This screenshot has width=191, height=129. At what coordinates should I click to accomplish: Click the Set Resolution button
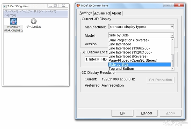tap(160, 80)
